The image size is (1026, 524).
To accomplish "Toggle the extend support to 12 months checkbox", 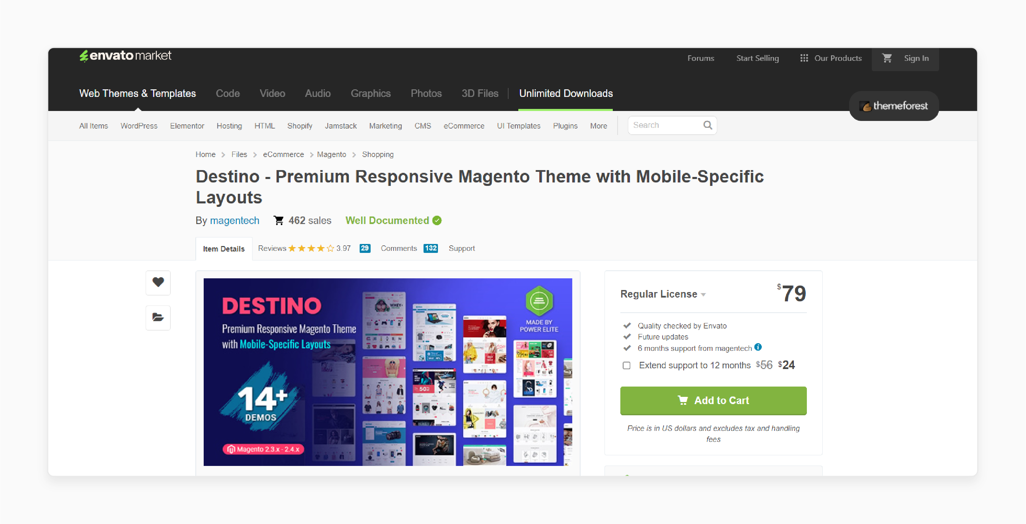I will [625, 365].
